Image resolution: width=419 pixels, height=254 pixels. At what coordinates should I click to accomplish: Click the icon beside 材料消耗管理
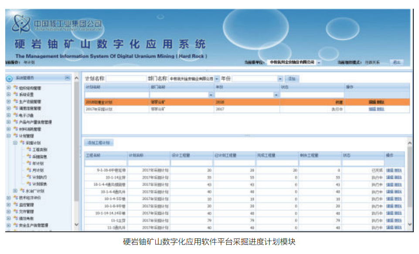[x=16, y=129]
